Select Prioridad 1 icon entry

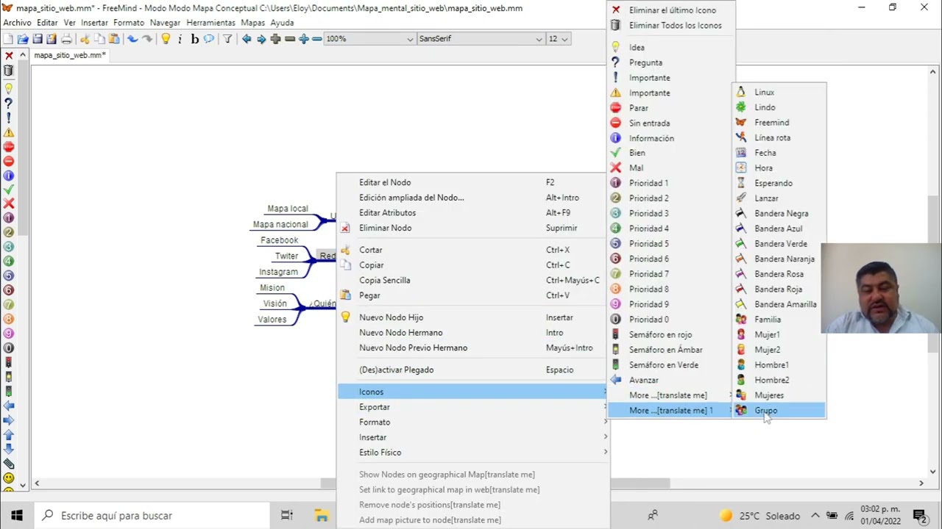[670, 183]
